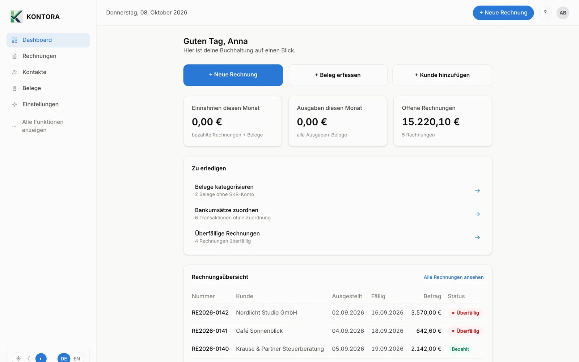Click the question mark help icon
This screenshot has height=362, width=579.
pyautogui.click(x=545, y=13)
